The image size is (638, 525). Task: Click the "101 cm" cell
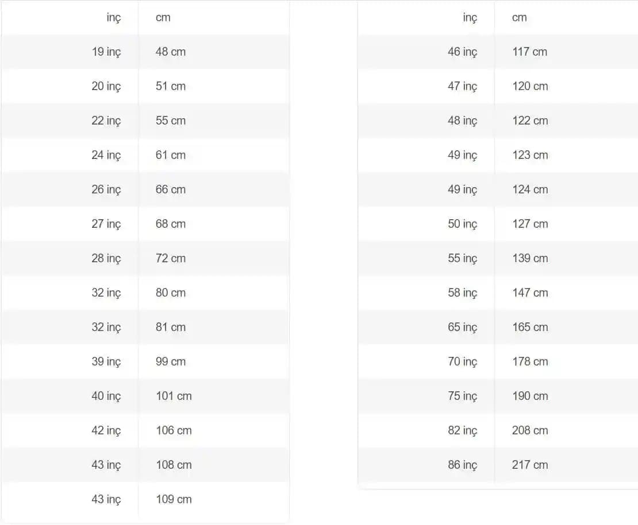174,396
